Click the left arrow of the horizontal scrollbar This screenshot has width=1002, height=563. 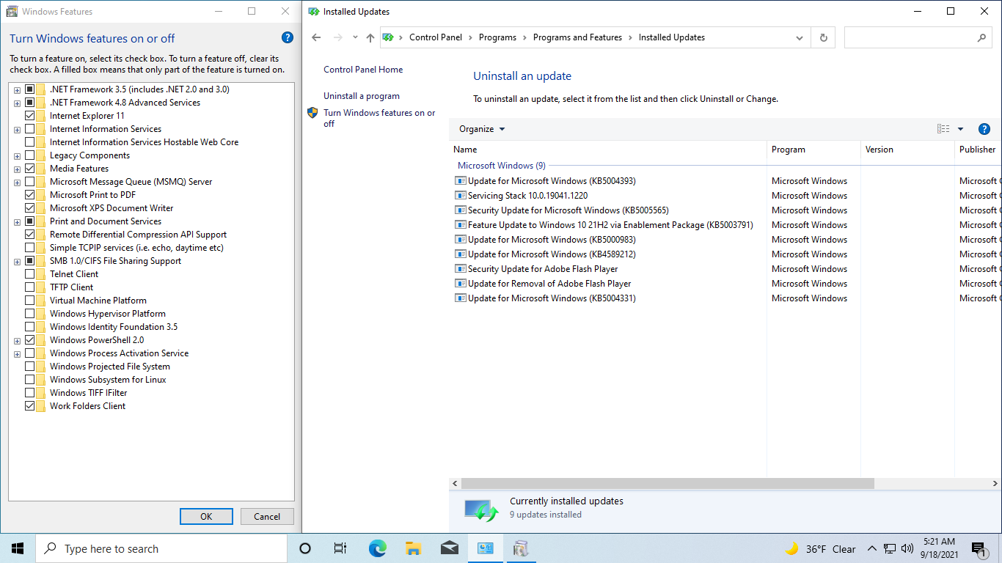[x=455, y=484]
